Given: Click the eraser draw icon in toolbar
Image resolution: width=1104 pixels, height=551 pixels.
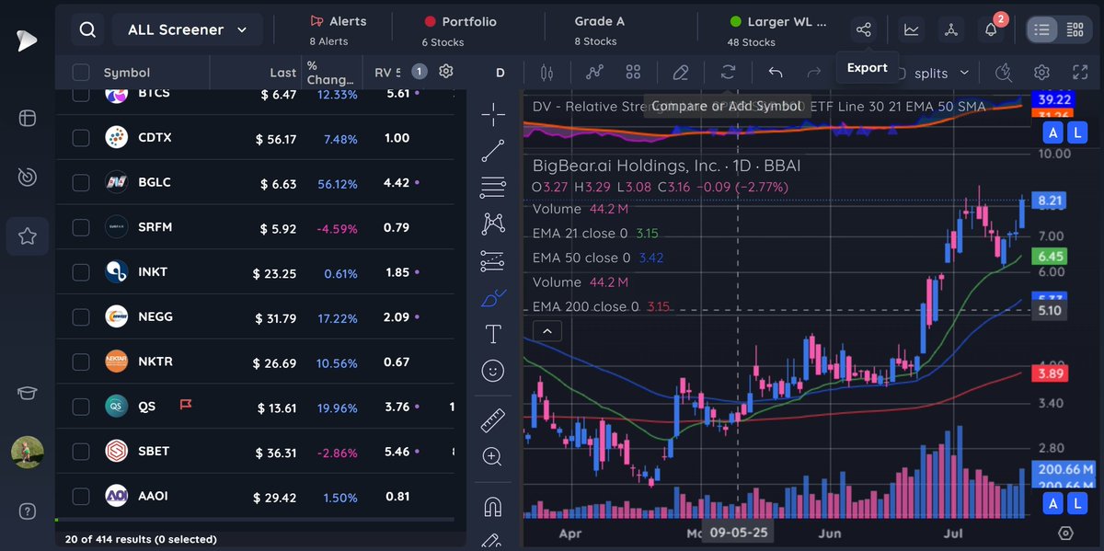Looking at the screenshot, I should [x=680, y=73].
